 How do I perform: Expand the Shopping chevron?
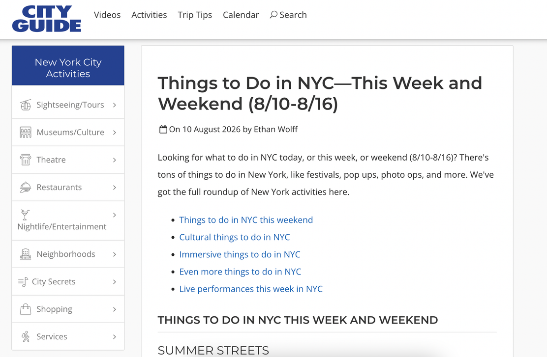tap(115, 309)
